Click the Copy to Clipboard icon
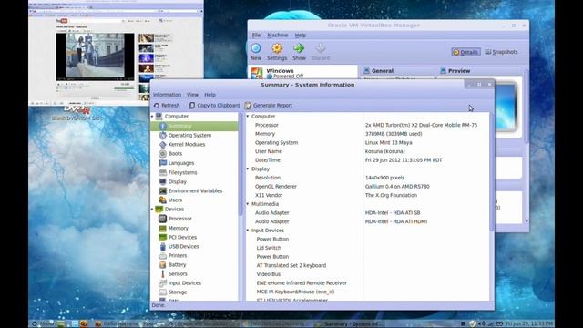Image resolution: width=583 pixels, height=328 pixels. pyautogui.click(x=192, y=106)
